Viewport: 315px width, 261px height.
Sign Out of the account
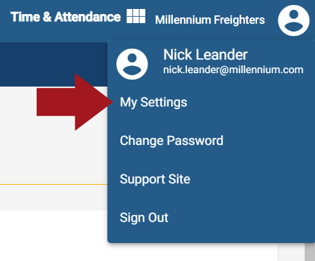[144, 217]
